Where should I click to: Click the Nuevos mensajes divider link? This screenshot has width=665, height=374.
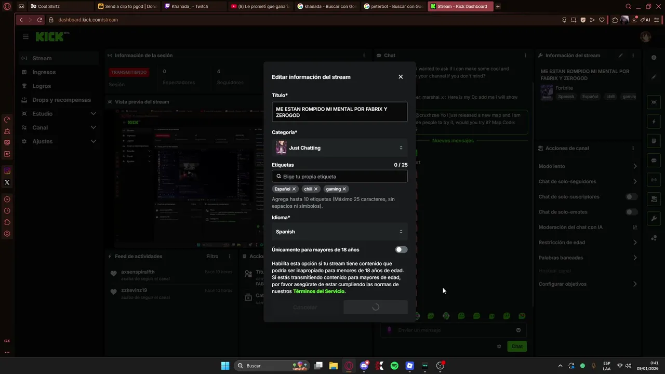point(453,141)
